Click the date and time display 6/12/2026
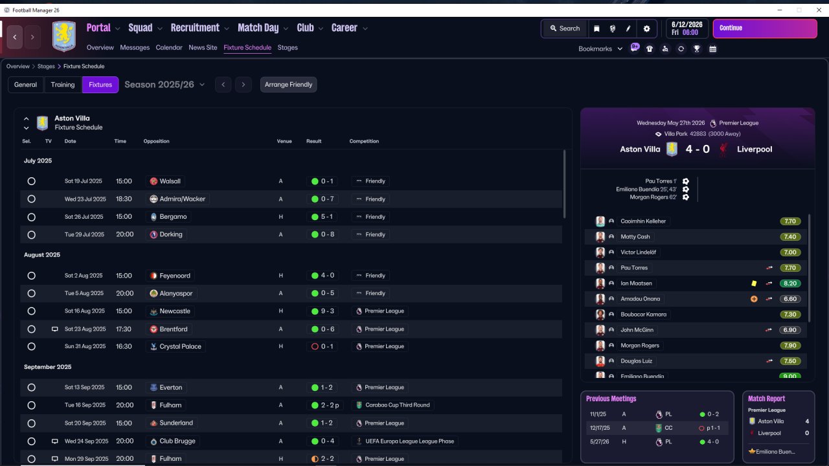Image resolution: width=829 pixels, height=466 pixels. 687,28
